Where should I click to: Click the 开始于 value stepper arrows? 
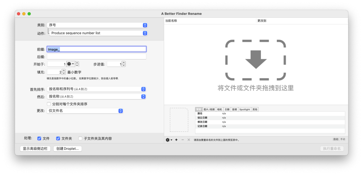(x=77, y=64)
